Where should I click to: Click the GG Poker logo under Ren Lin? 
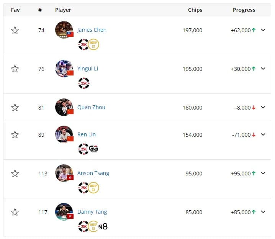[94, 149]
